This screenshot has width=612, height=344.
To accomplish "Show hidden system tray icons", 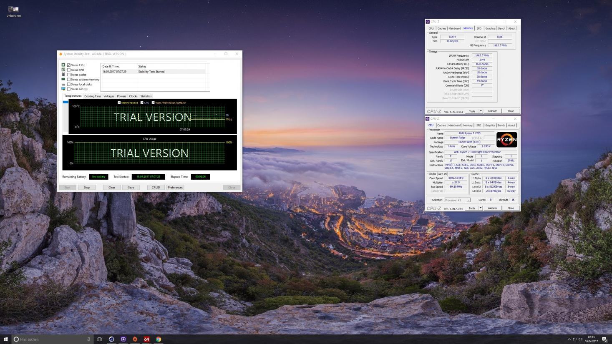I will (x=569, y=339).
